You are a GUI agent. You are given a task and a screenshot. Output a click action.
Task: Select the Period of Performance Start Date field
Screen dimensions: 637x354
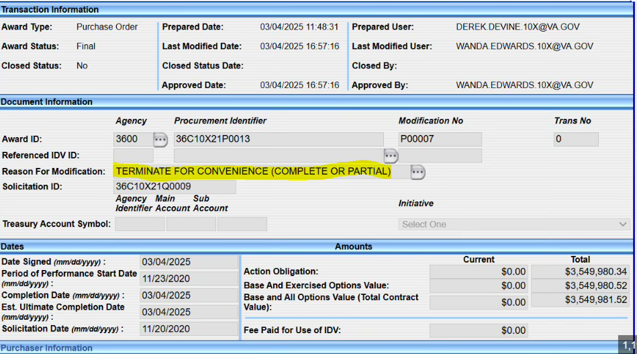pyautogui.click(x=189, y=278)
